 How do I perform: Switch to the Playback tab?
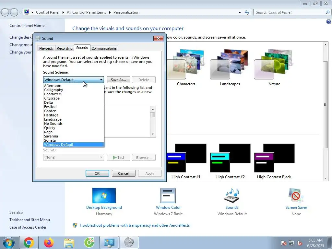coord(46,48)
